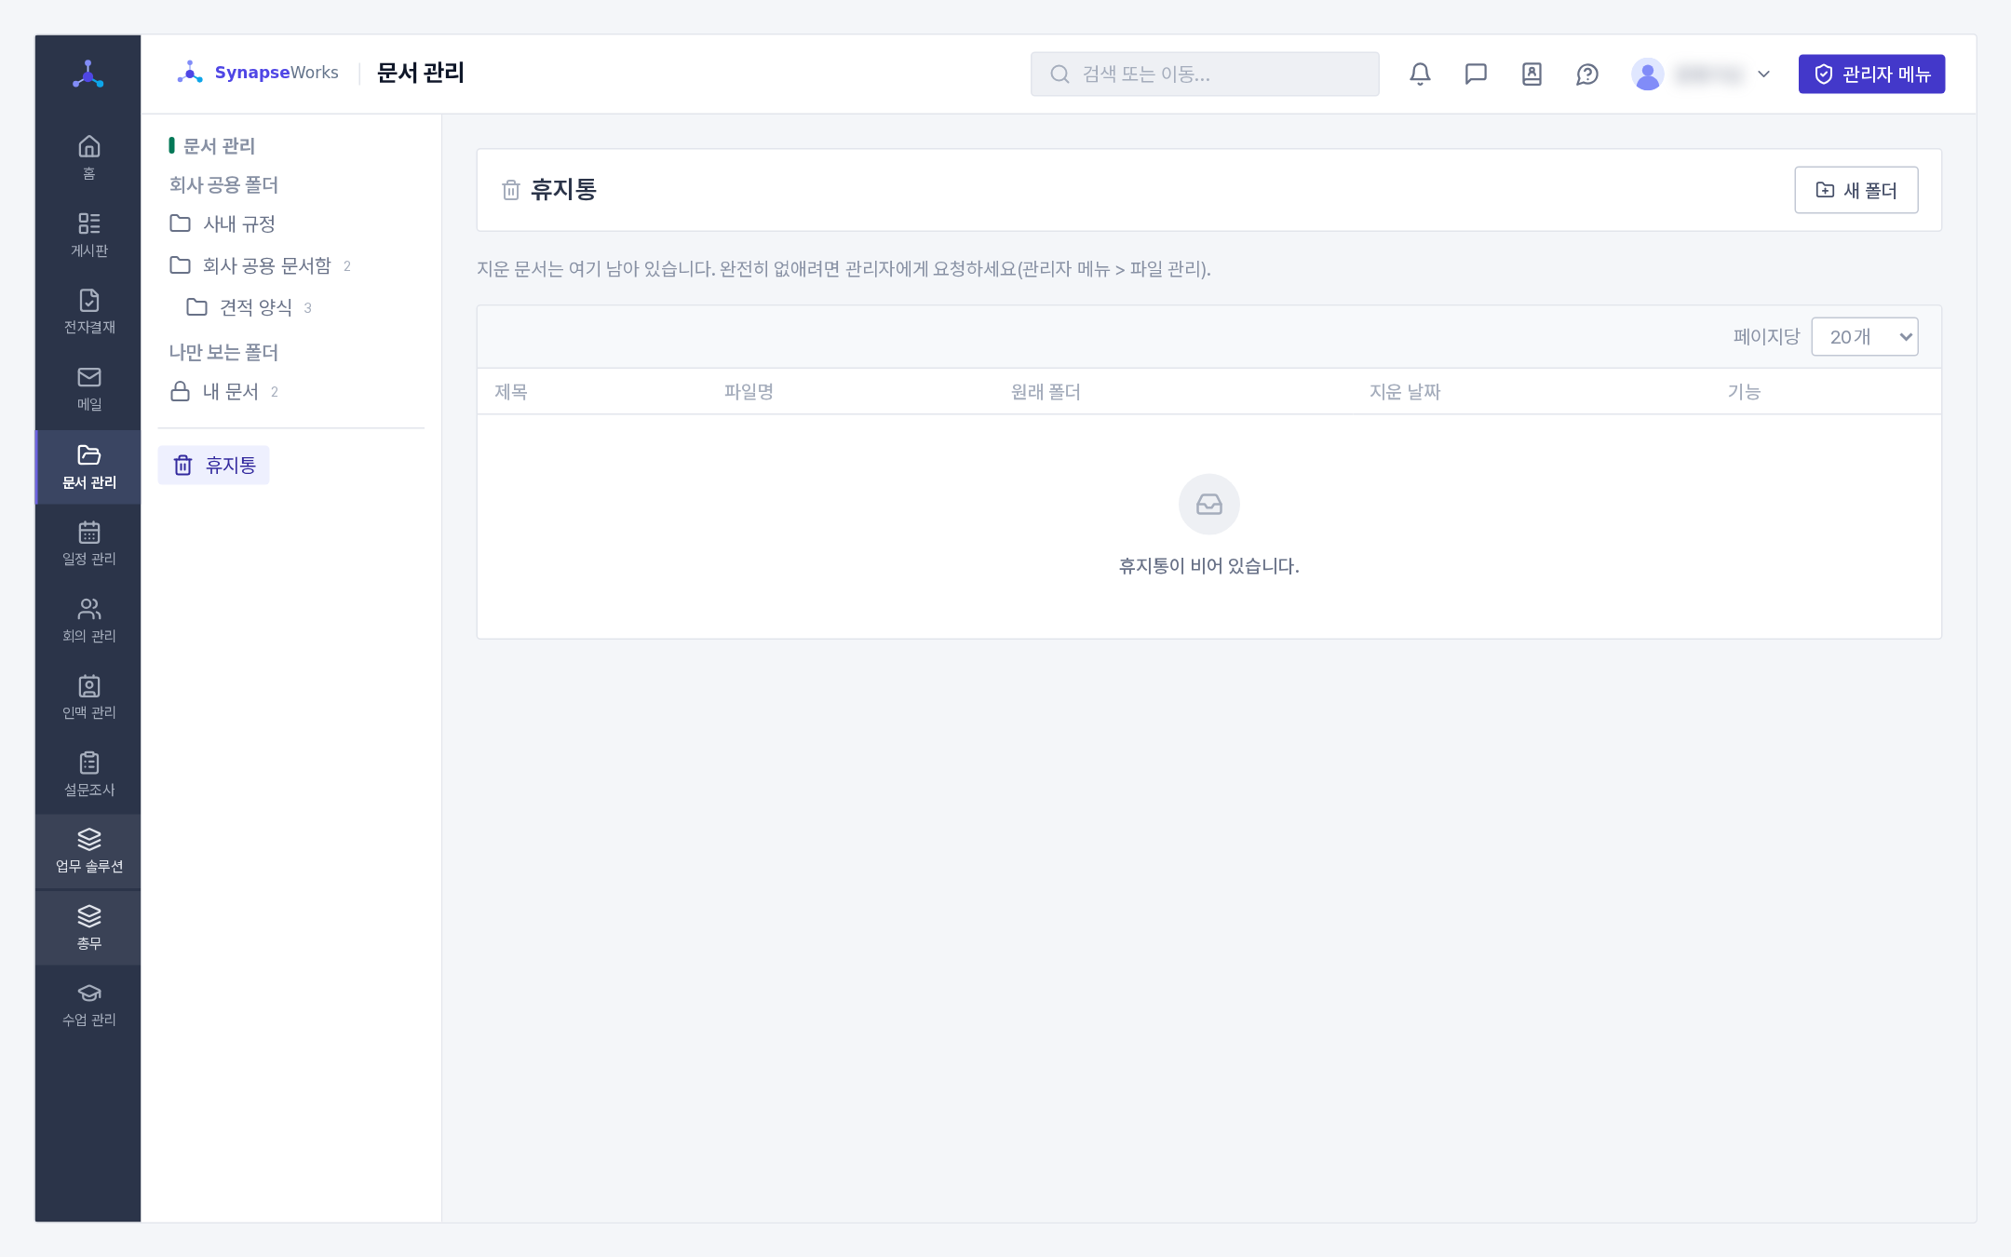Click the 원래 폴더 column header
2011x1257 pixels.
(x=1046, y=392)
